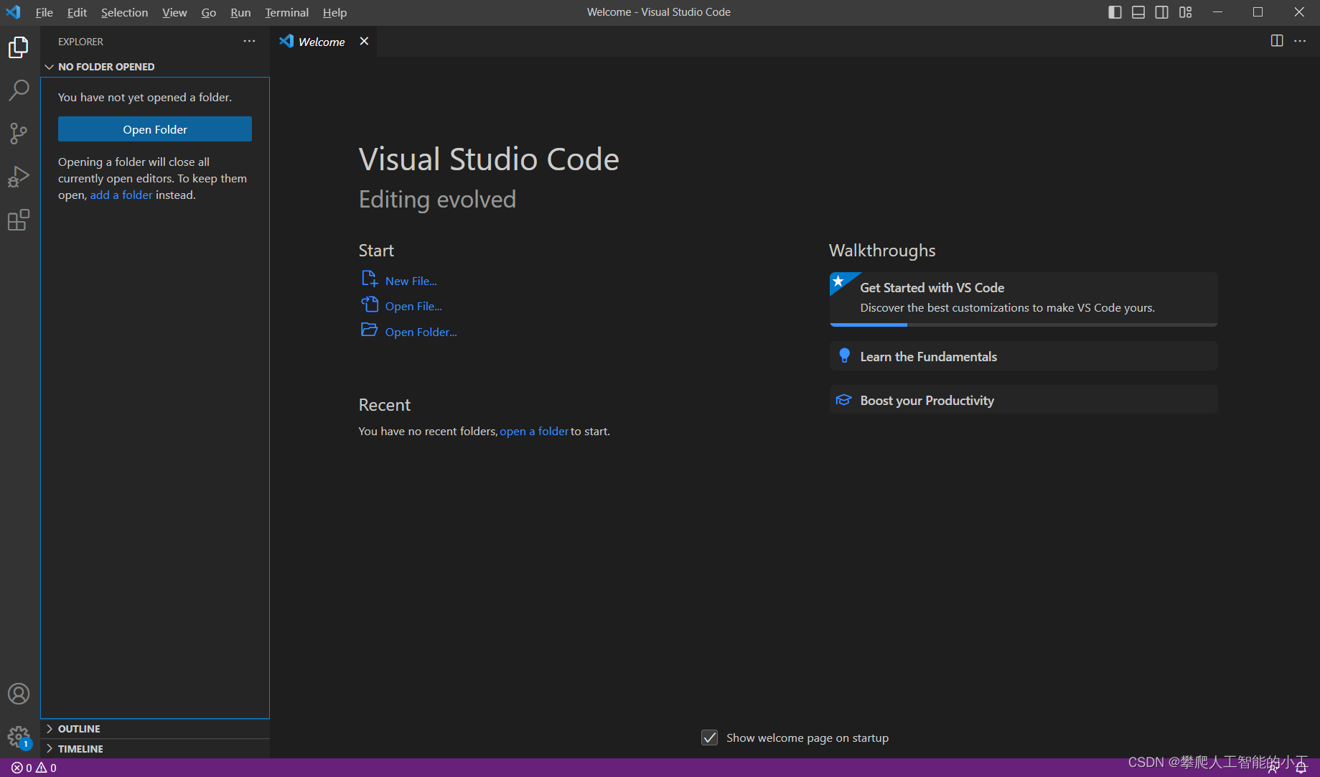Click open a folder link under Recent
The width and height of the screenshot is (1320, 777).
point(534,431)
